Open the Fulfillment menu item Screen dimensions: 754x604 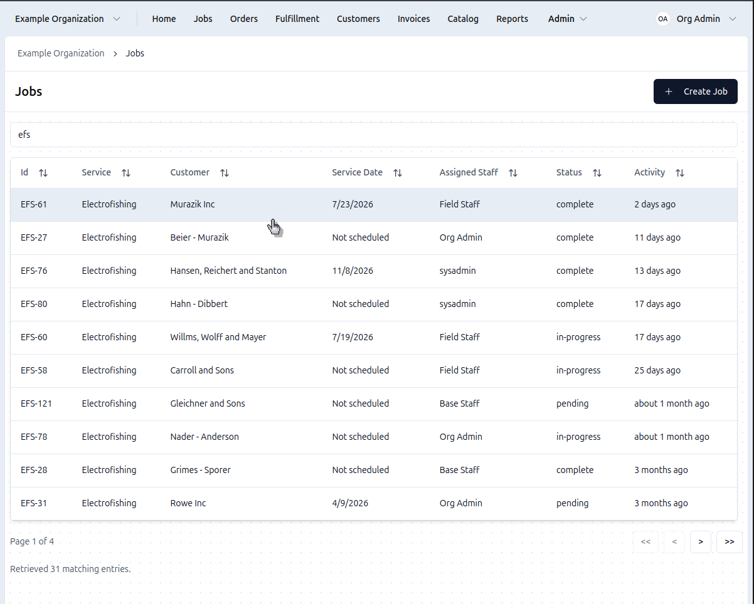[x=297, y=19]
